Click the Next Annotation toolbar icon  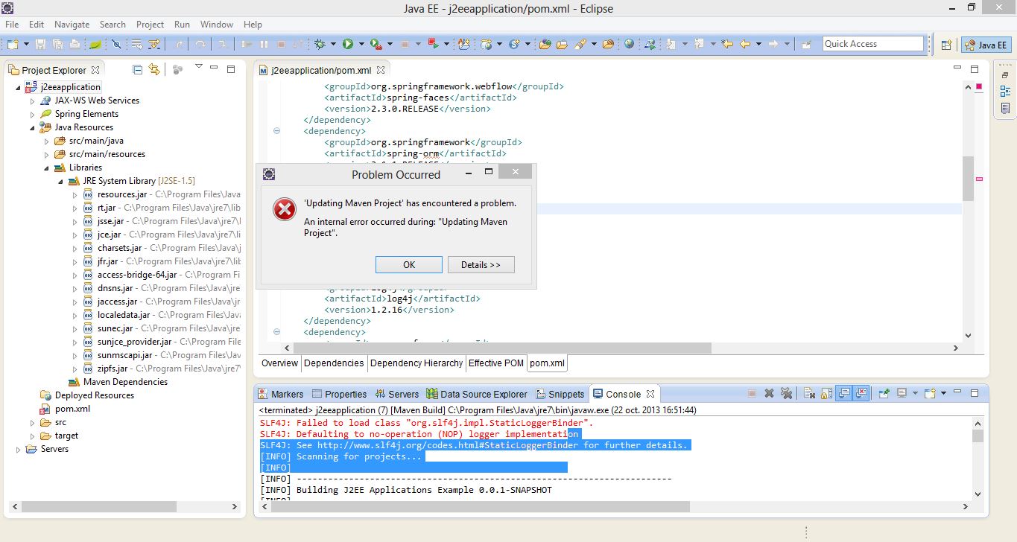point(670,44)
